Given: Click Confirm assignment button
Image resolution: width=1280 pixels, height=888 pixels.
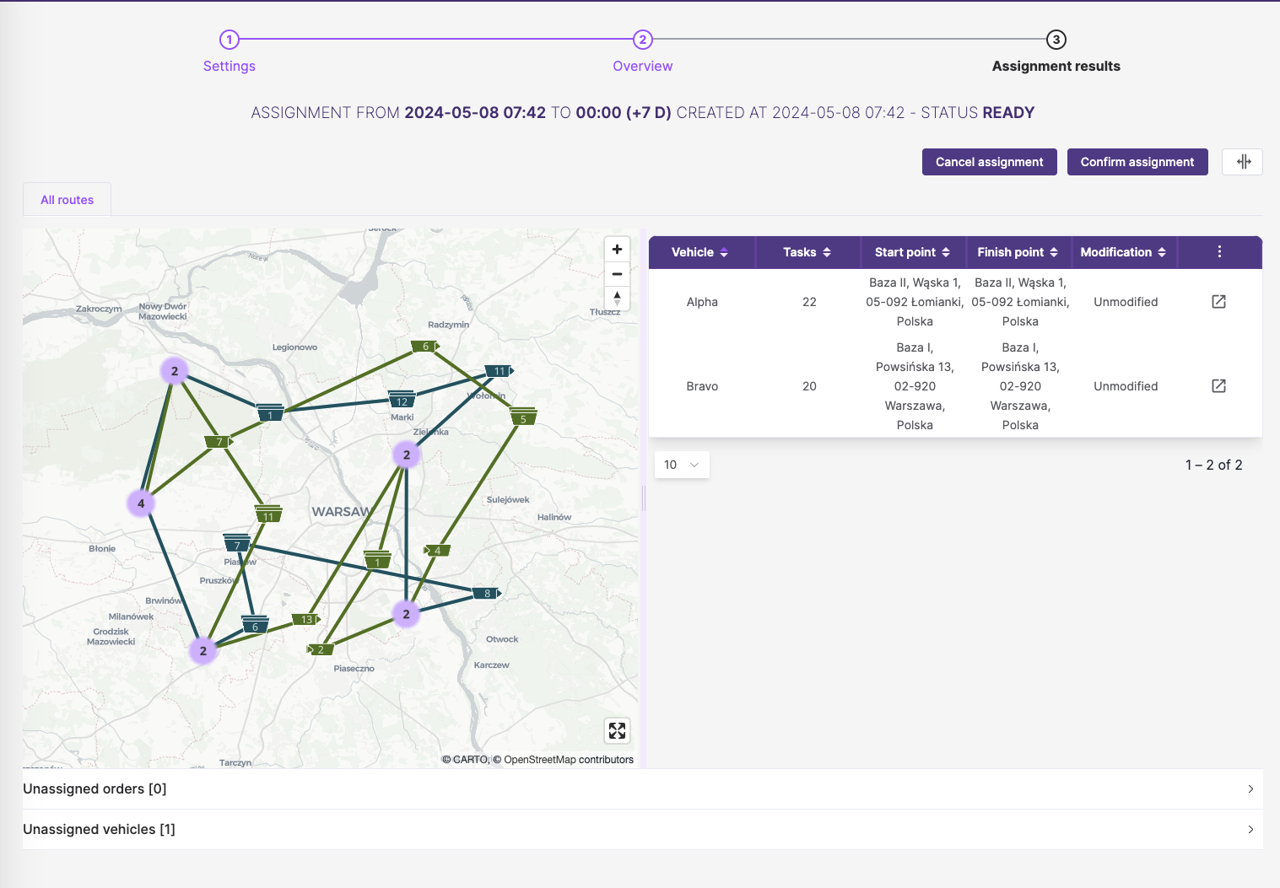Looking at the screenshot, I should tap(1137, 162).
